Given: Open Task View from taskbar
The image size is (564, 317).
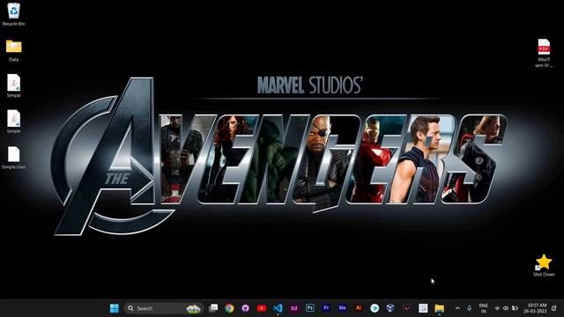Looking at the screenshot, I should point(213,308).
